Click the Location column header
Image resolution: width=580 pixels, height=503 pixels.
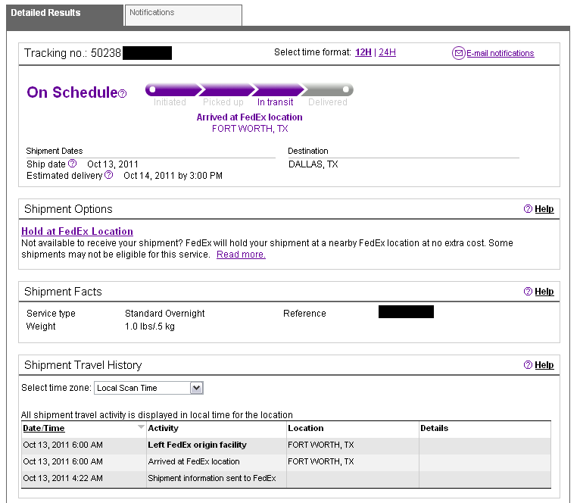click(x=306, y=428)
